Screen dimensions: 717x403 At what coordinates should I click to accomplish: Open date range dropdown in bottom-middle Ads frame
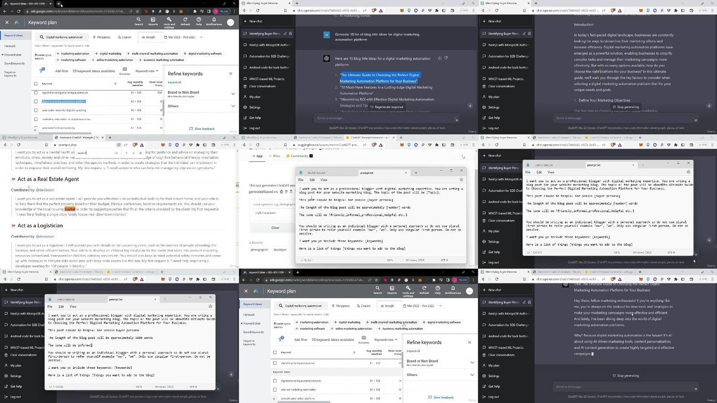[x=440, y=306]
